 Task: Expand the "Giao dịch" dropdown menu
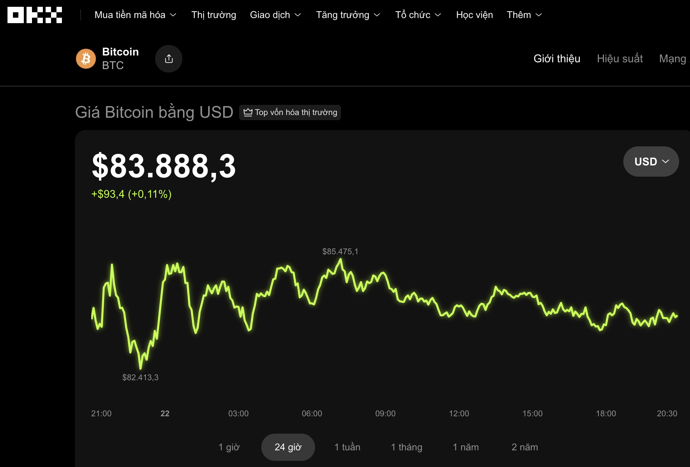275,15
